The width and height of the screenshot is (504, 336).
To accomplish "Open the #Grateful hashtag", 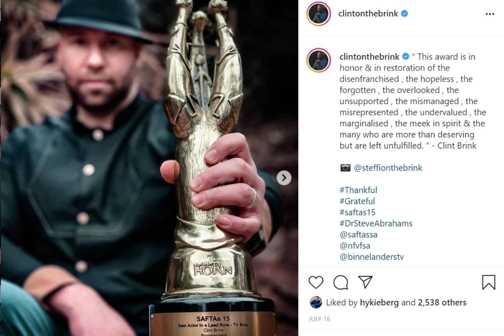I will 357,201.
